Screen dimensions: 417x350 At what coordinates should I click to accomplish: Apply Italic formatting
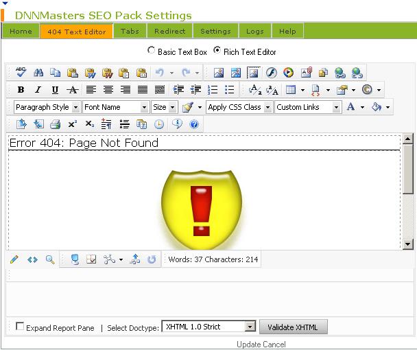[38, 90]
